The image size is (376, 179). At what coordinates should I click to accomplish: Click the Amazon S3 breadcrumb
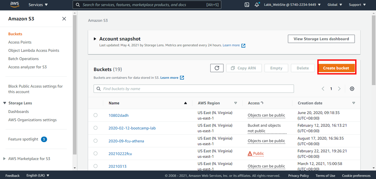98,20
